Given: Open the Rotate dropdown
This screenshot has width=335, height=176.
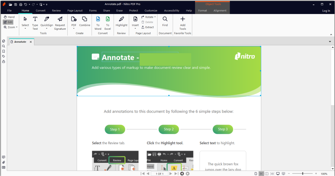Looking at the screenshot, I should [148, 17].
